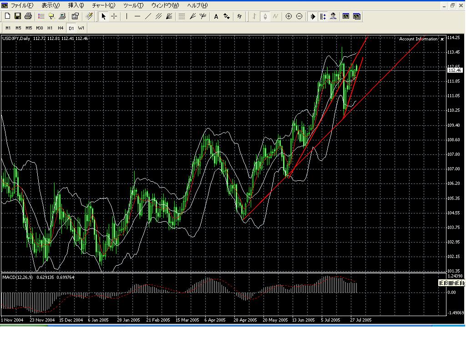Zoom in on the chart
The height and width of the screenshot is (337, 466).
[x=289, y=16]
